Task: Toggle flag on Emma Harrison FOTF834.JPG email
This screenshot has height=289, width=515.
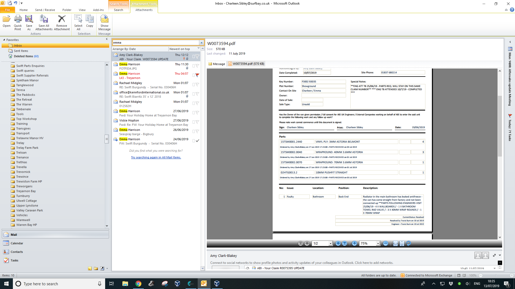Action: [x=197, y=66]
